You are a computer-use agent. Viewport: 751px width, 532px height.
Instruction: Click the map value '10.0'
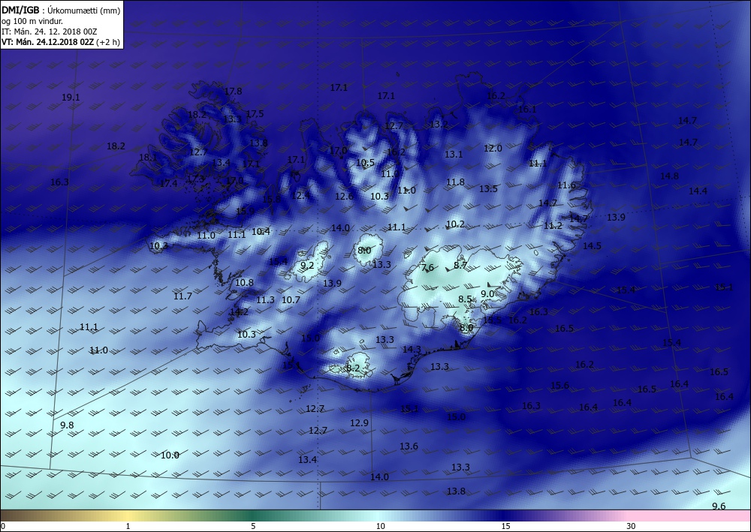[x=170, y=455]
